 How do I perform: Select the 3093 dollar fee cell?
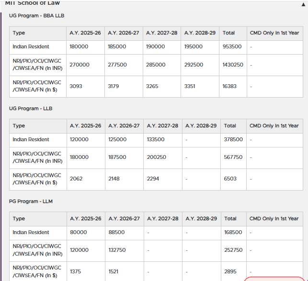(76, 86)
